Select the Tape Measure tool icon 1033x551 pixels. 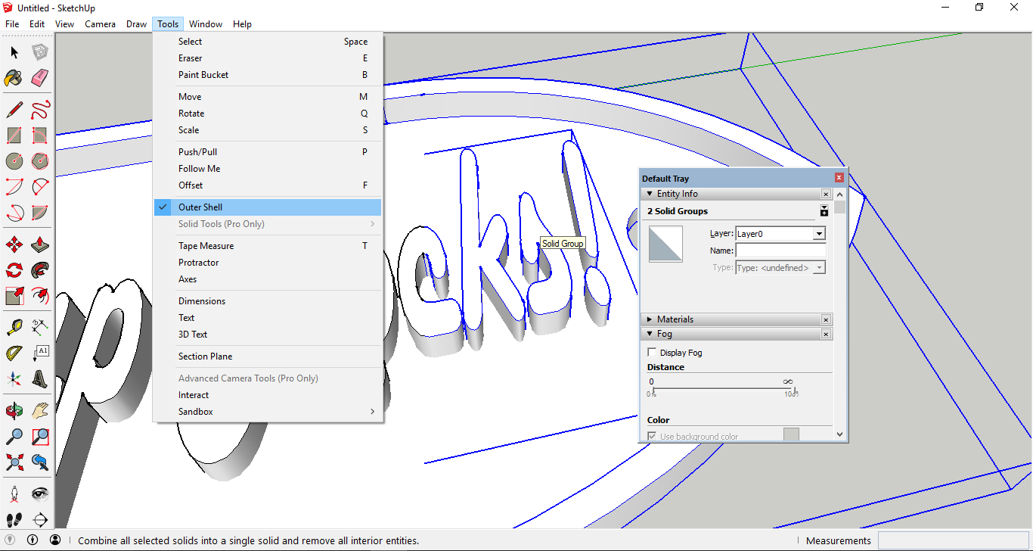point(14,328)
